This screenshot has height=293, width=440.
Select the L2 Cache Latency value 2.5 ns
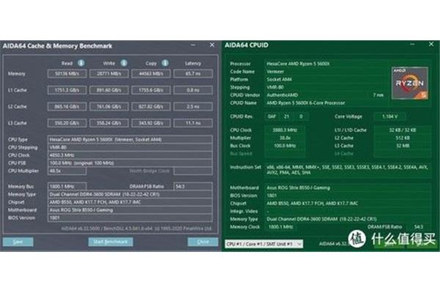click(x=193, y=106)
